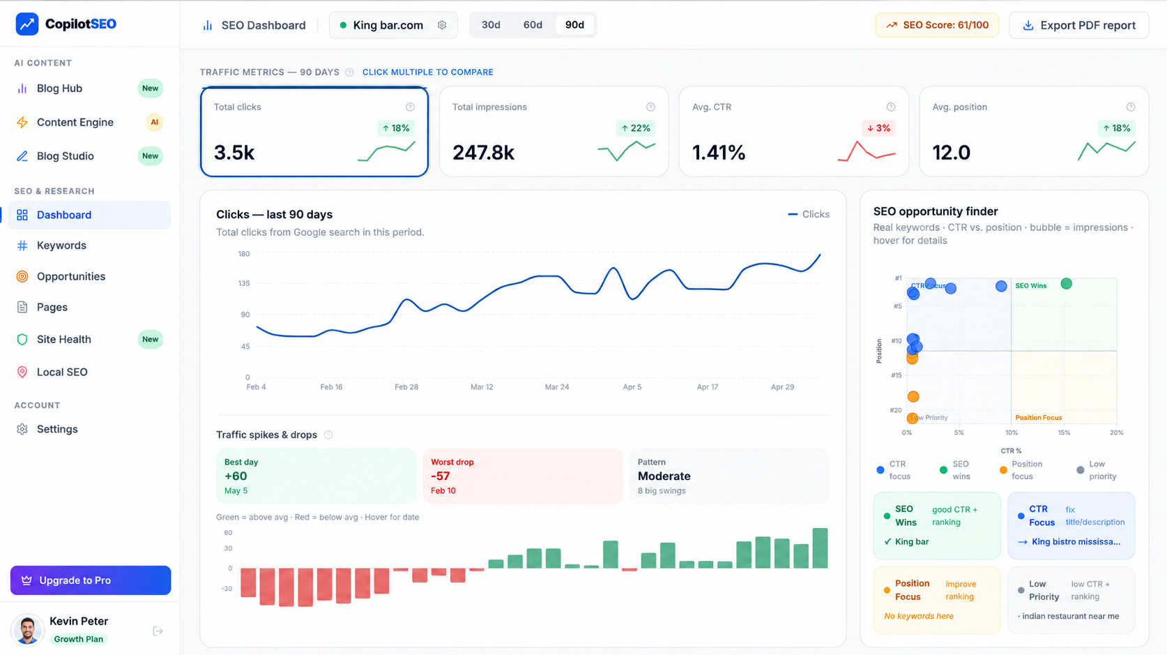Click the Low Priority indian restaurant card
Image resolution: width=1167 pixels, height=655 pixels.
[1071, 600]
